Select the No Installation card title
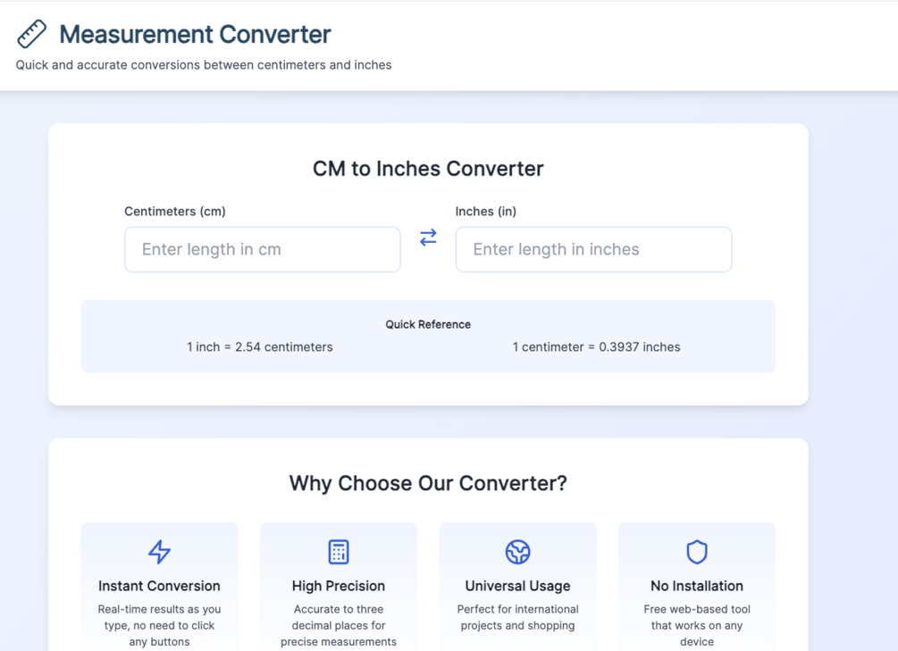The height and width of the screenshot is (651, 898). pos(697,586)
